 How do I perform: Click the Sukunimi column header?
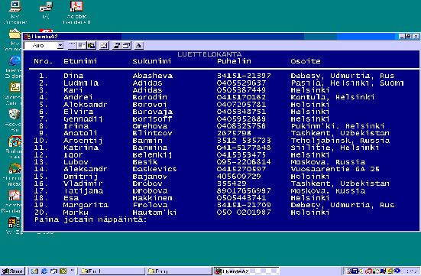pos(152,61)
